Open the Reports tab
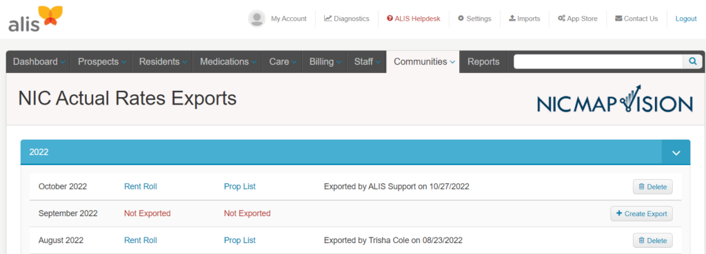706x254 pixels. click(x=483, y=61)
